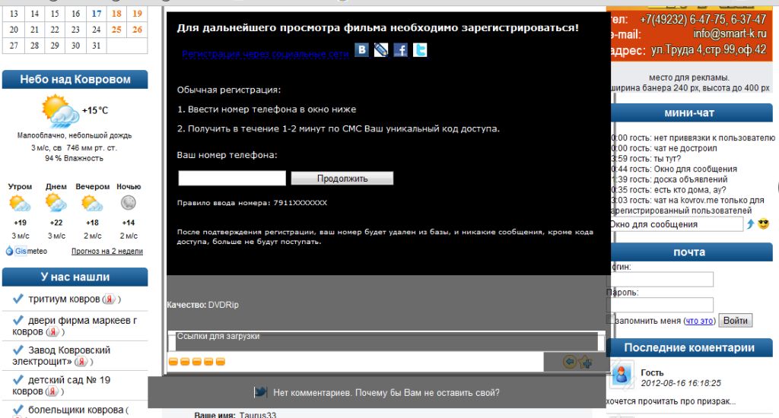Click the VK social registration icon

[x=362, y=51]
